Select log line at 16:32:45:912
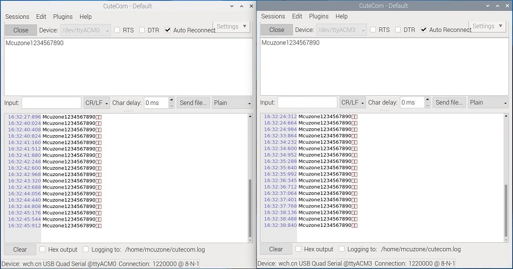 55,226
